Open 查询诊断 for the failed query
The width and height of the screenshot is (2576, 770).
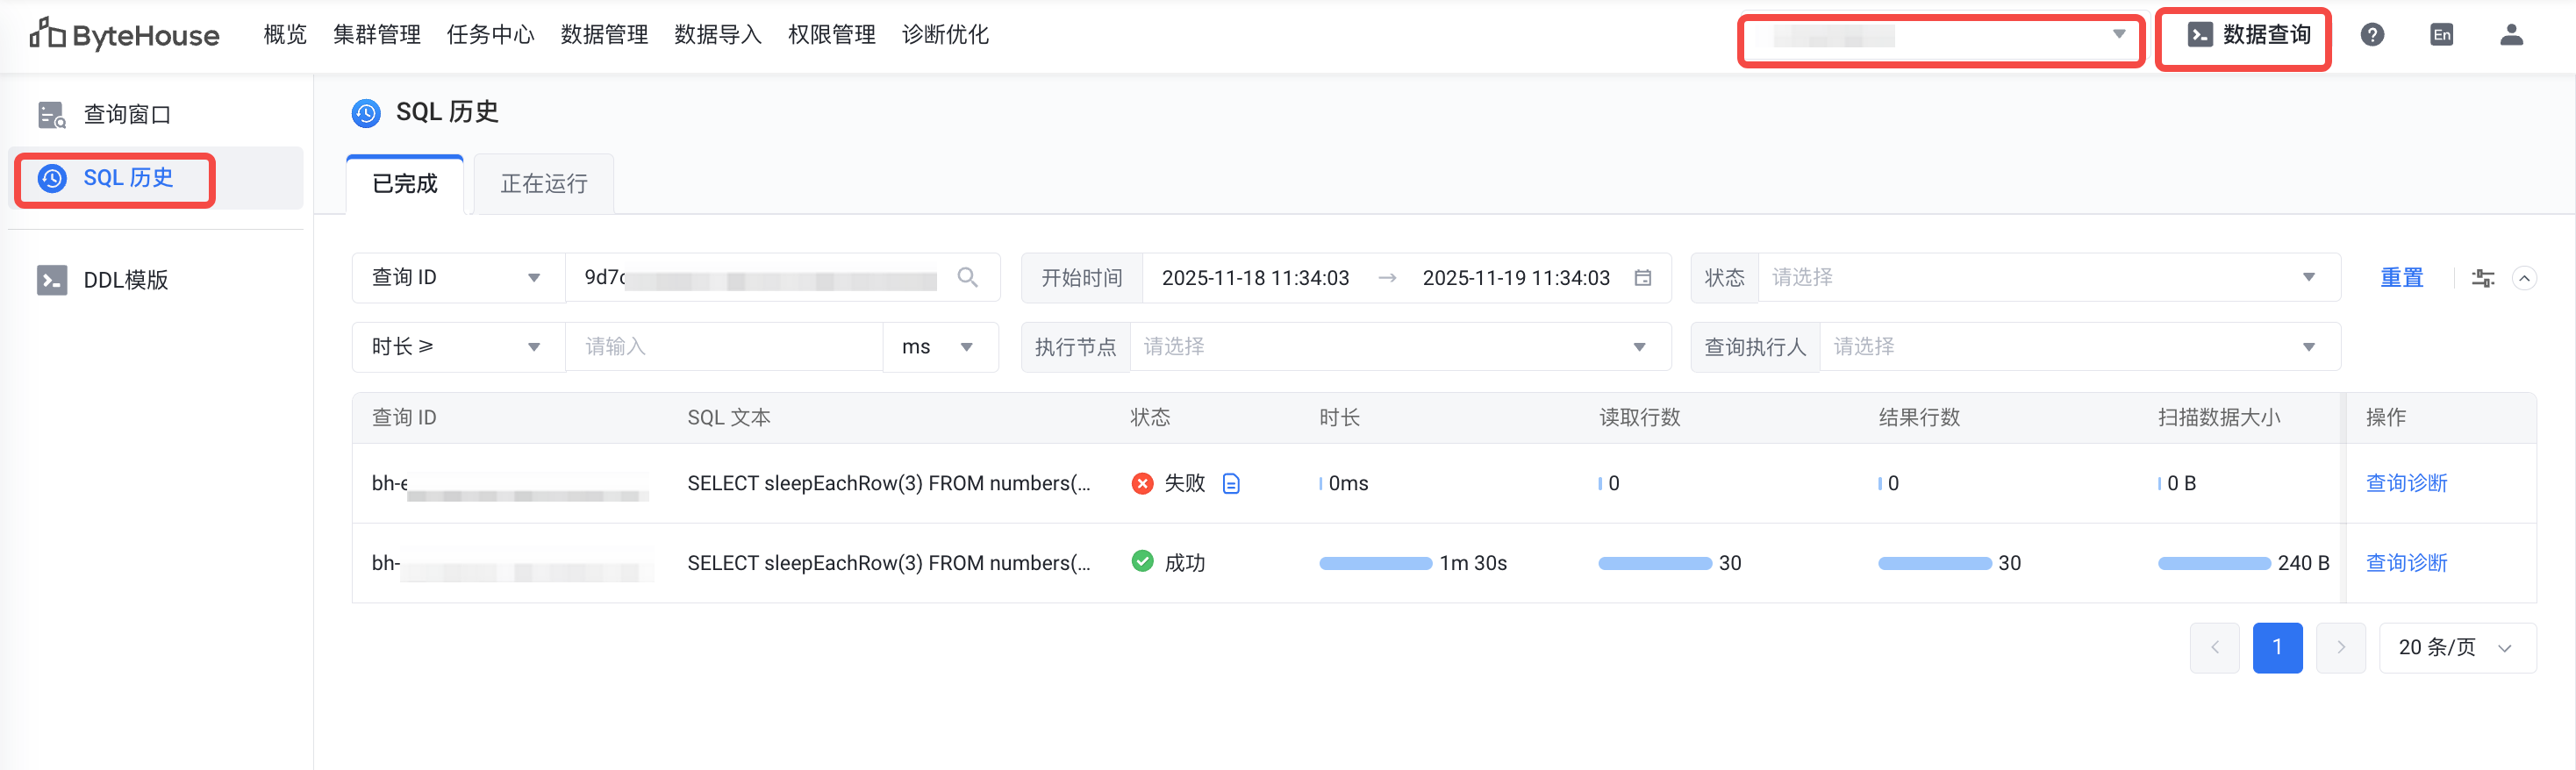2406,483
